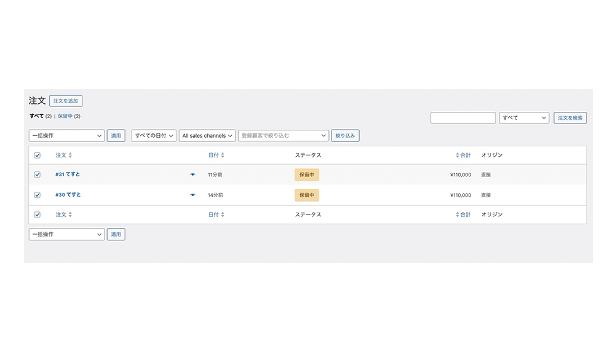615x354 pixels.
Task: Click the 日付 sort arrows in the table footer
Action: point(223,215)
